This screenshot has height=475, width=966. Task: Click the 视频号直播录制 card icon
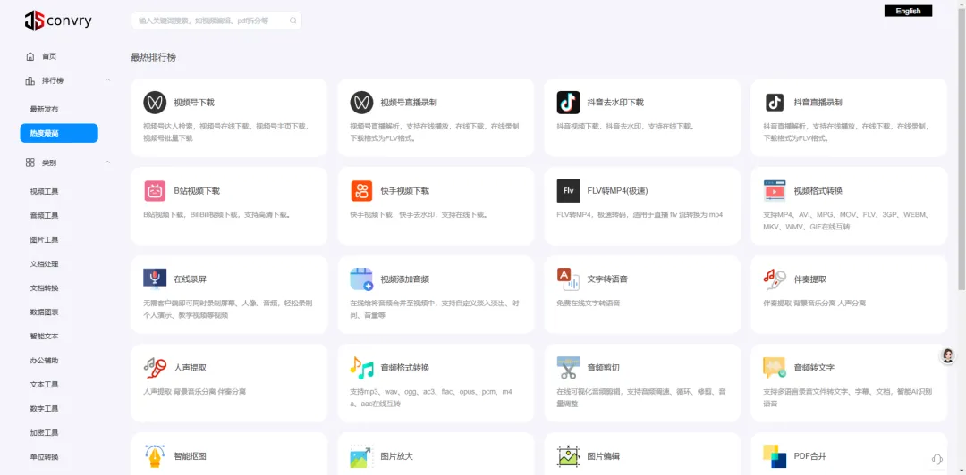(361, 102)
